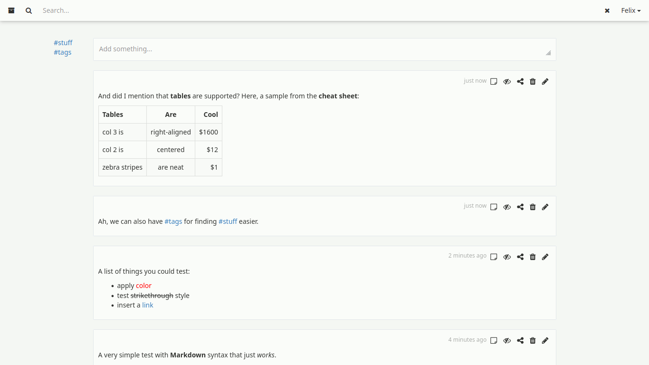Open the Felix user dropdown menu

click(630, 10)
